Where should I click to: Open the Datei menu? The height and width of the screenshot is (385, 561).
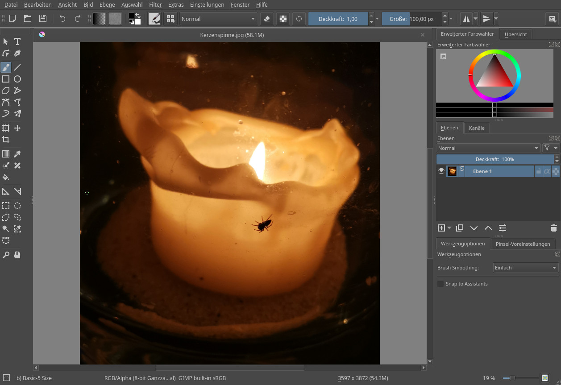[x=11, y=4]
